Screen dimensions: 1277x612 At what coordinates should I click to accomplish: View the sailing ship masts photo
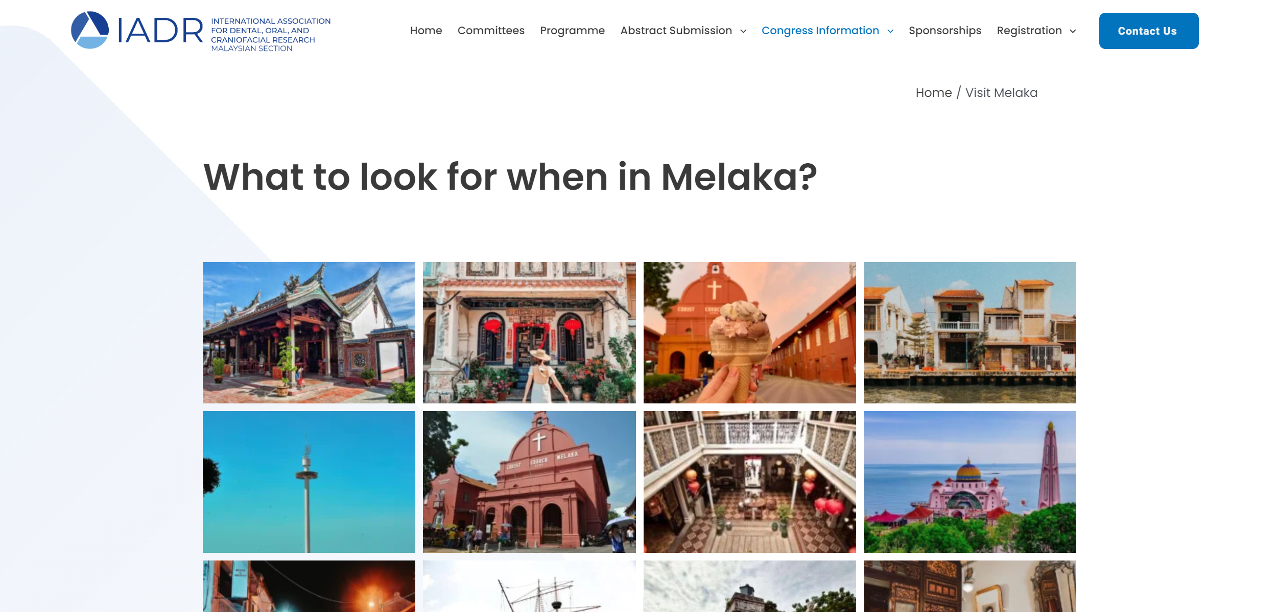click(529, 586)
